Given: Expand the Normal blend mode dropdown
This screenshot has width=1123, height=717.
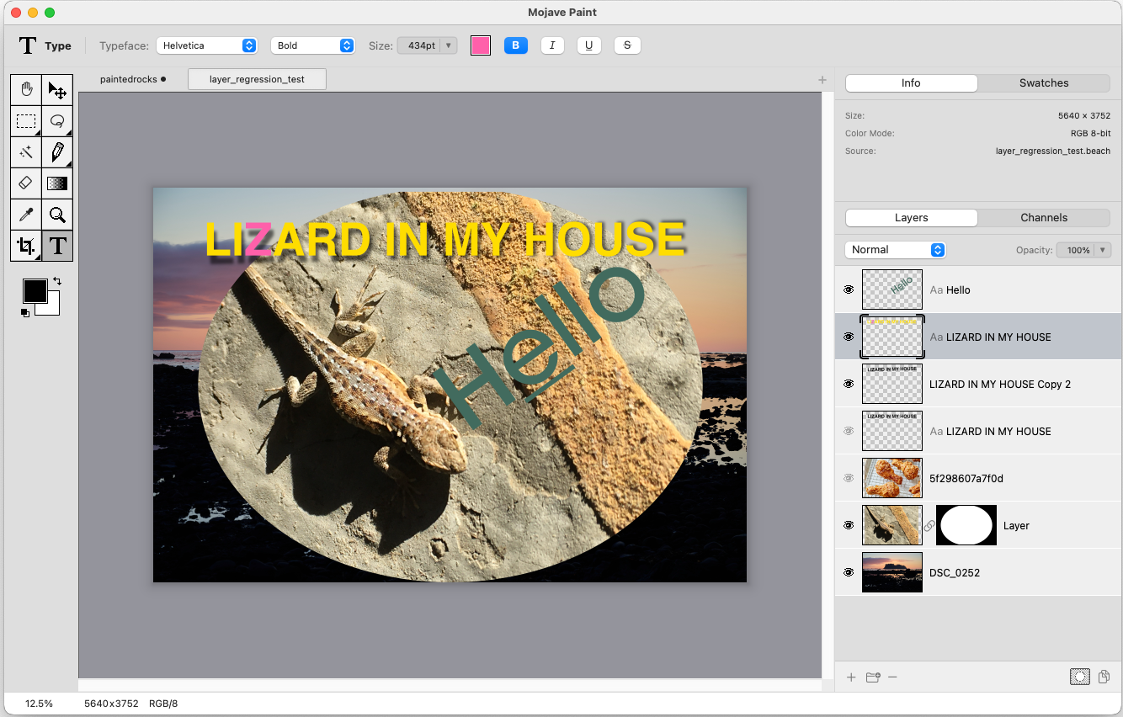Looking at the screenshot, I should pos(895,250).
